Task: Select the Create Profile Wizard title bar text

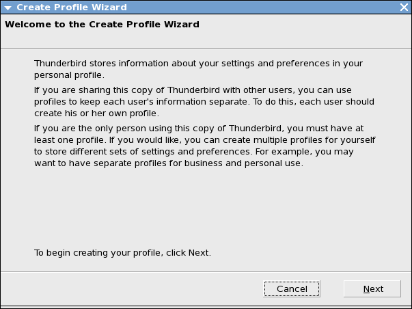Action: (72, 7)
